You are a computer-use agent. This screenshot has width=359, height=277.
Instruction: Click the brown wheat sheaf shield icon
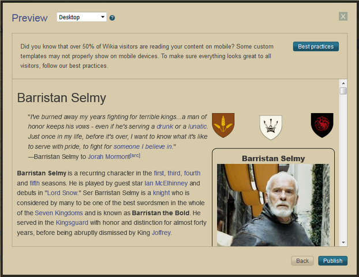tap(223, 125)
